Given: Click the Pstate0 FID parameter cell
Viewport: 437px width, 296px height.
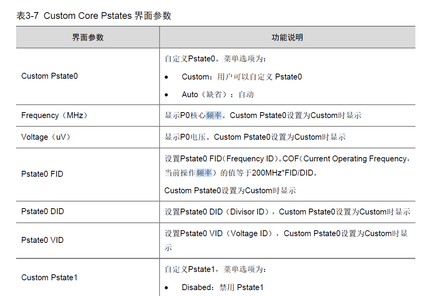Looking at the screenshot, I should point(42,174).
